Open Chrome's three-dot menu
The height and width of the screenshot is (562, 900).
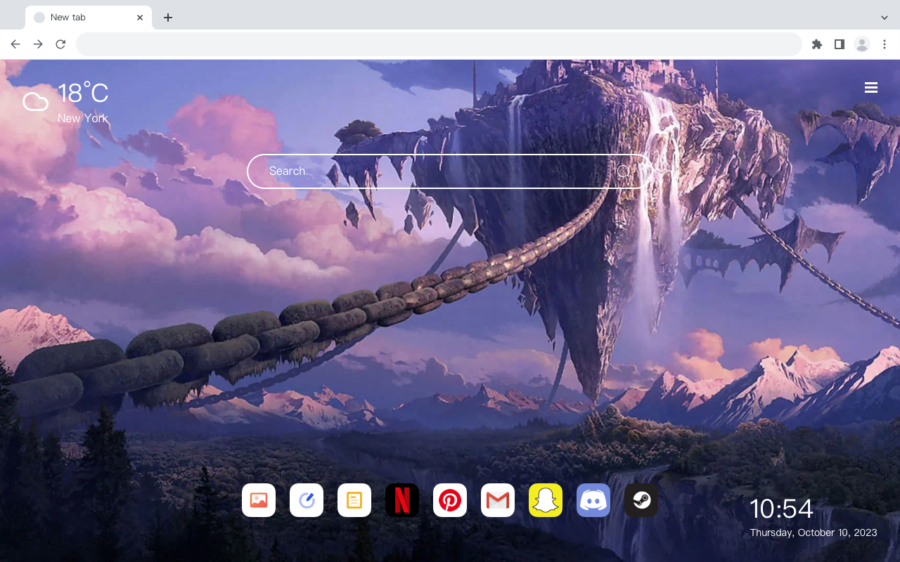coord(885,44)
